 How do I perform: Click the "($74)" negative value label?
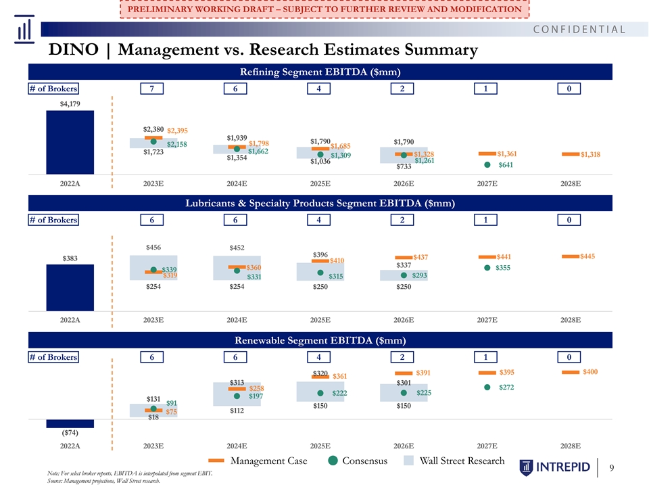pos(70,433)
